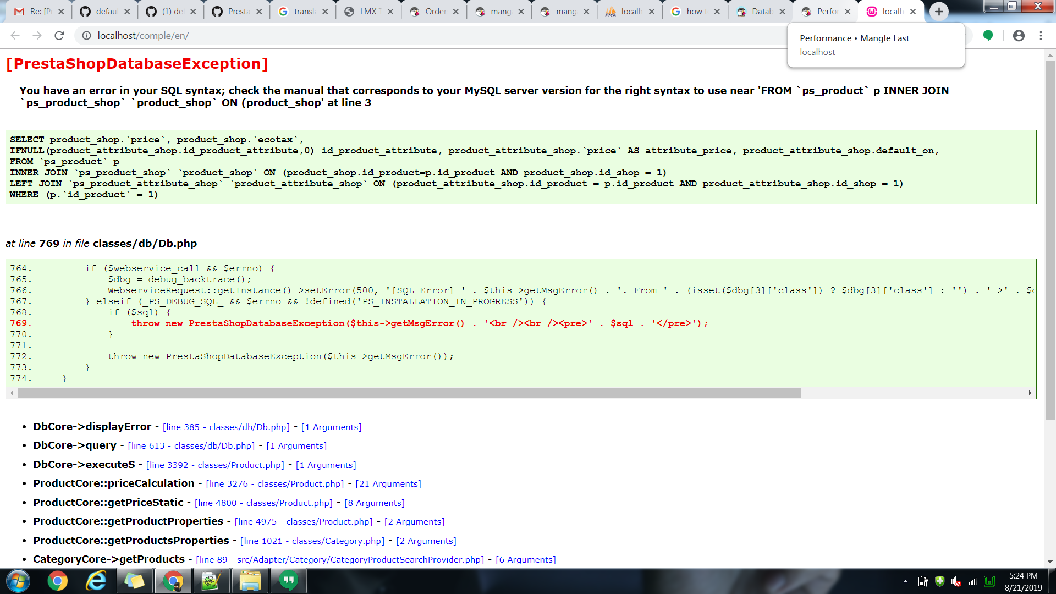Close the LMX tab
This screenshot has height=594, width=1056.
[x=391, y=12]
